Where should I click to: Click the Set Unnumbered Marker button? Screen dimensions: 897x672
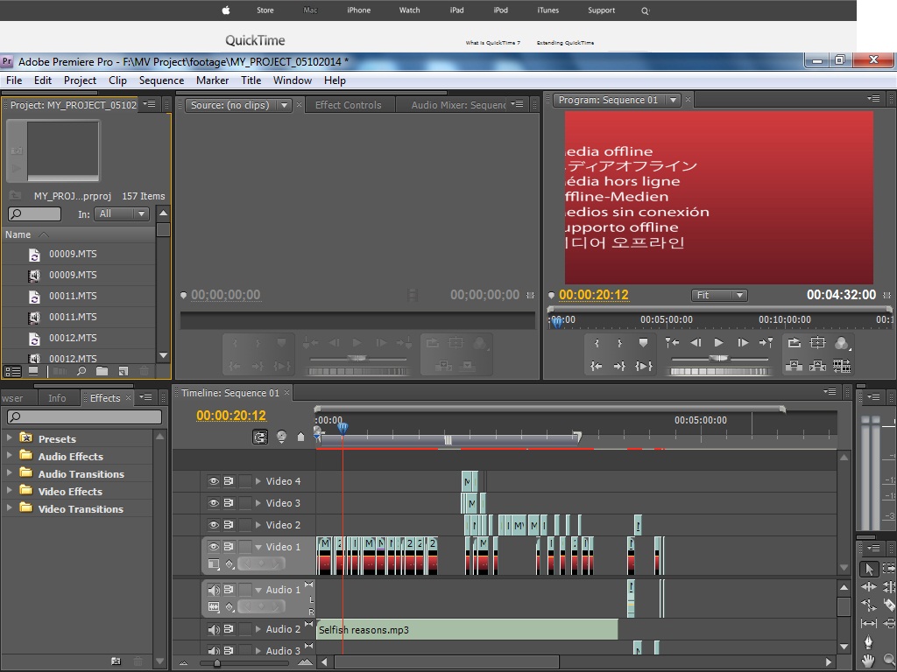643,343
